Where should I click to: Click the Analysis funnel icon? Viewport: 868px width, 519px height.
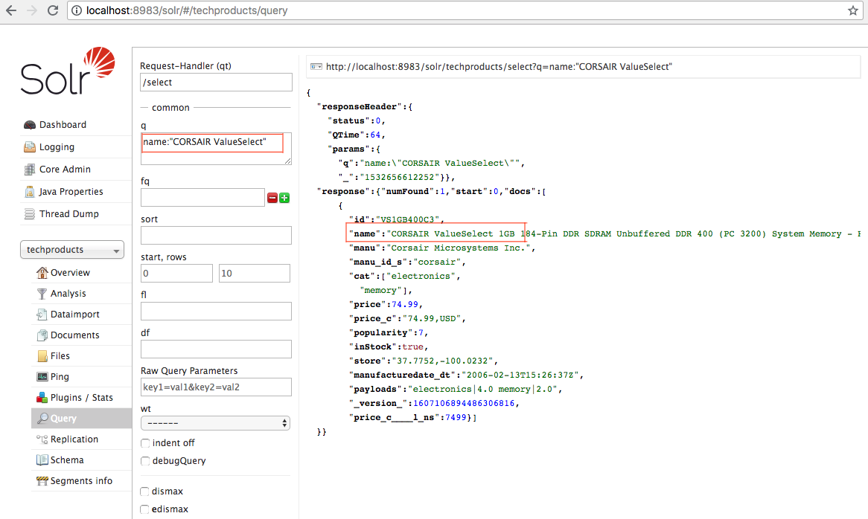(x=42, y=294)
